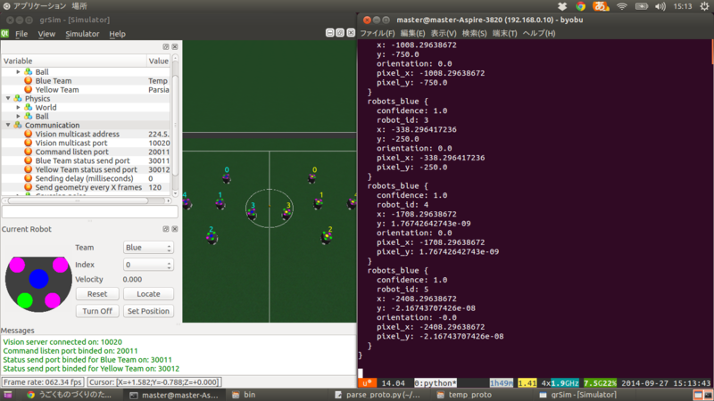The width and height of the screenshot is (714, 401).
Task: Click the Chrome tray icon
Action: pos(581,6)
